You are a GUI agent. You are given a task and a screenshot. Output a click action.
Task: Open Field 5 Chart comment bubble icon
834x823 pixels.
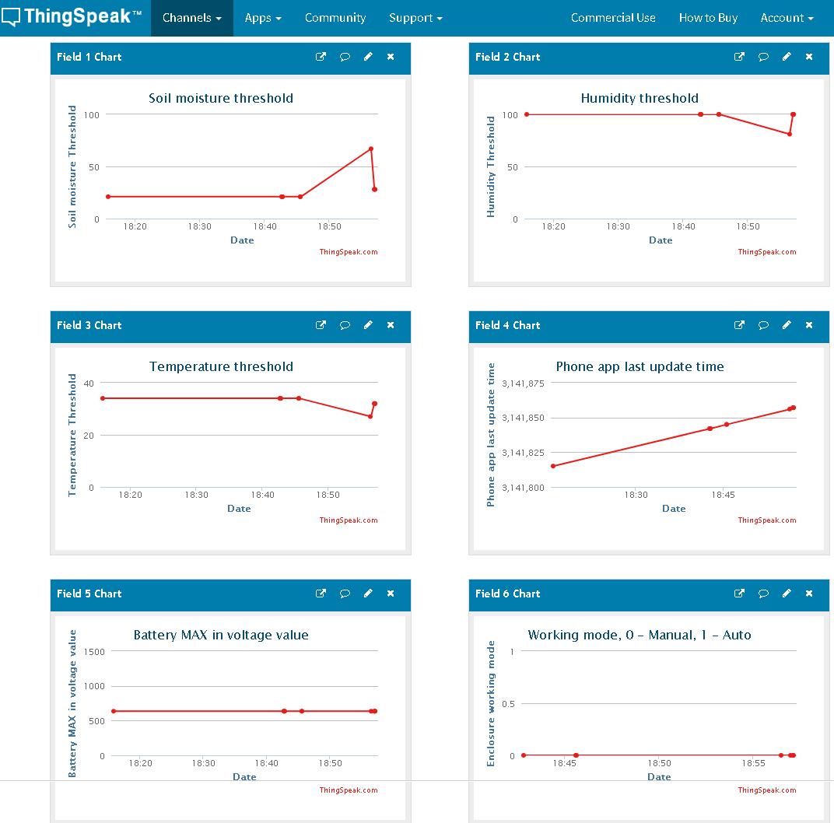click(345, 594)
